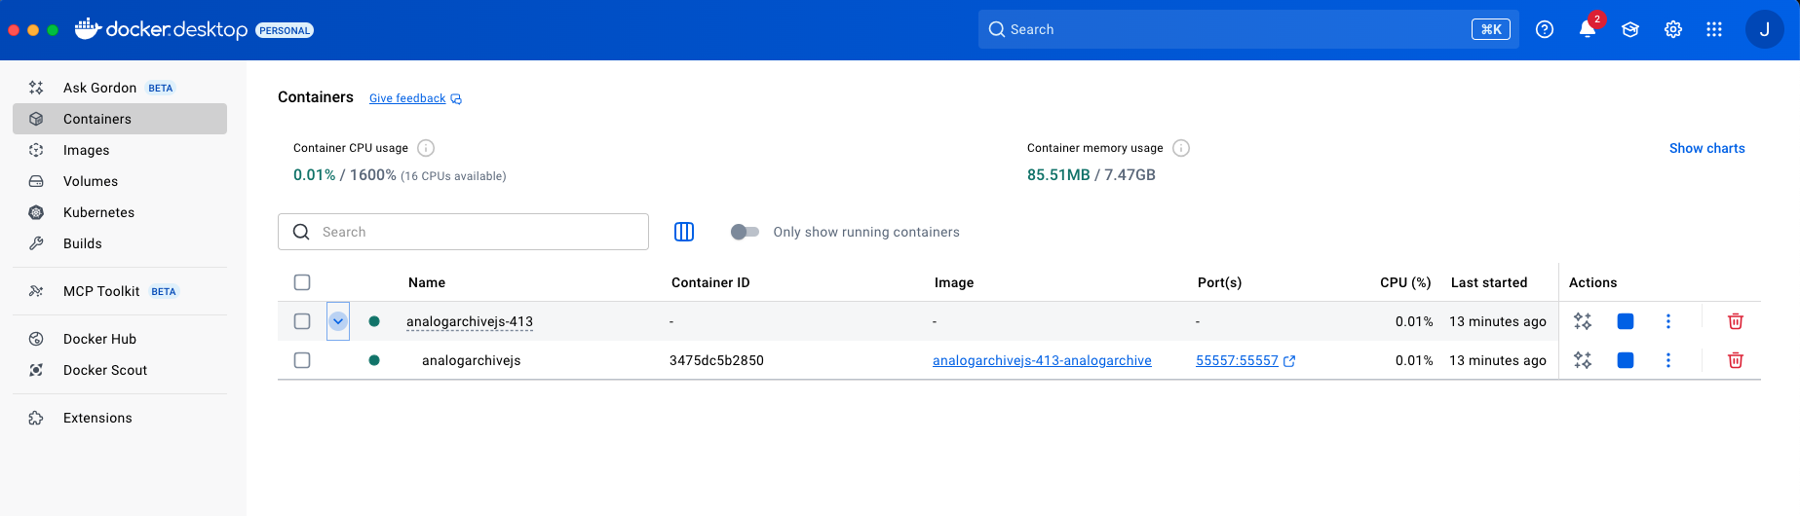Sort by the Image column header
This screenshot has width=1800, height=516.
pos(954,282)
